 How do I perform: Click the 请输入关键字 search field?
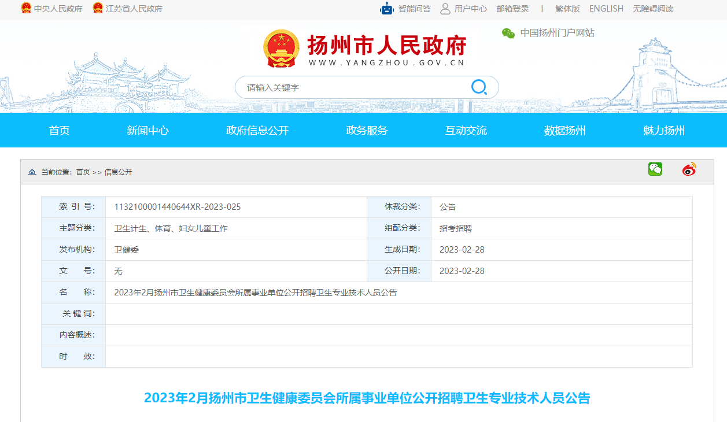pyautogui.click(x=353, y=88)
